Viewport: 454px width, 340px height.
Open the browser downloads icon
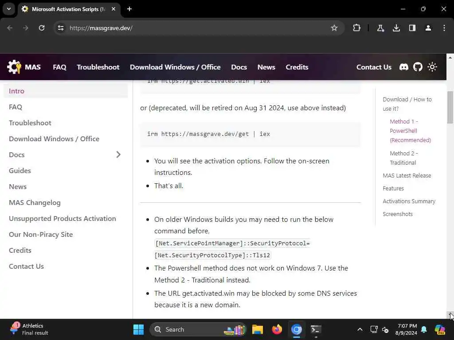pos(396,28)
